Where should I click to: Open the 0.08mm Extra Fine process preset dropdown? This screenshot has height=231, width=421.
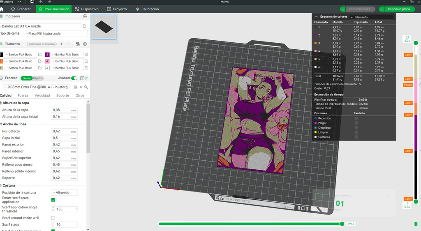coord(37,87)
